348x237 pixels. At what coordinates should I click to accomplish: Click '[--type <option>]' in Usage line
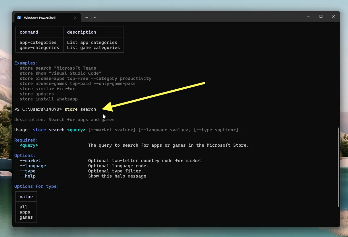[x=216, y=130]
